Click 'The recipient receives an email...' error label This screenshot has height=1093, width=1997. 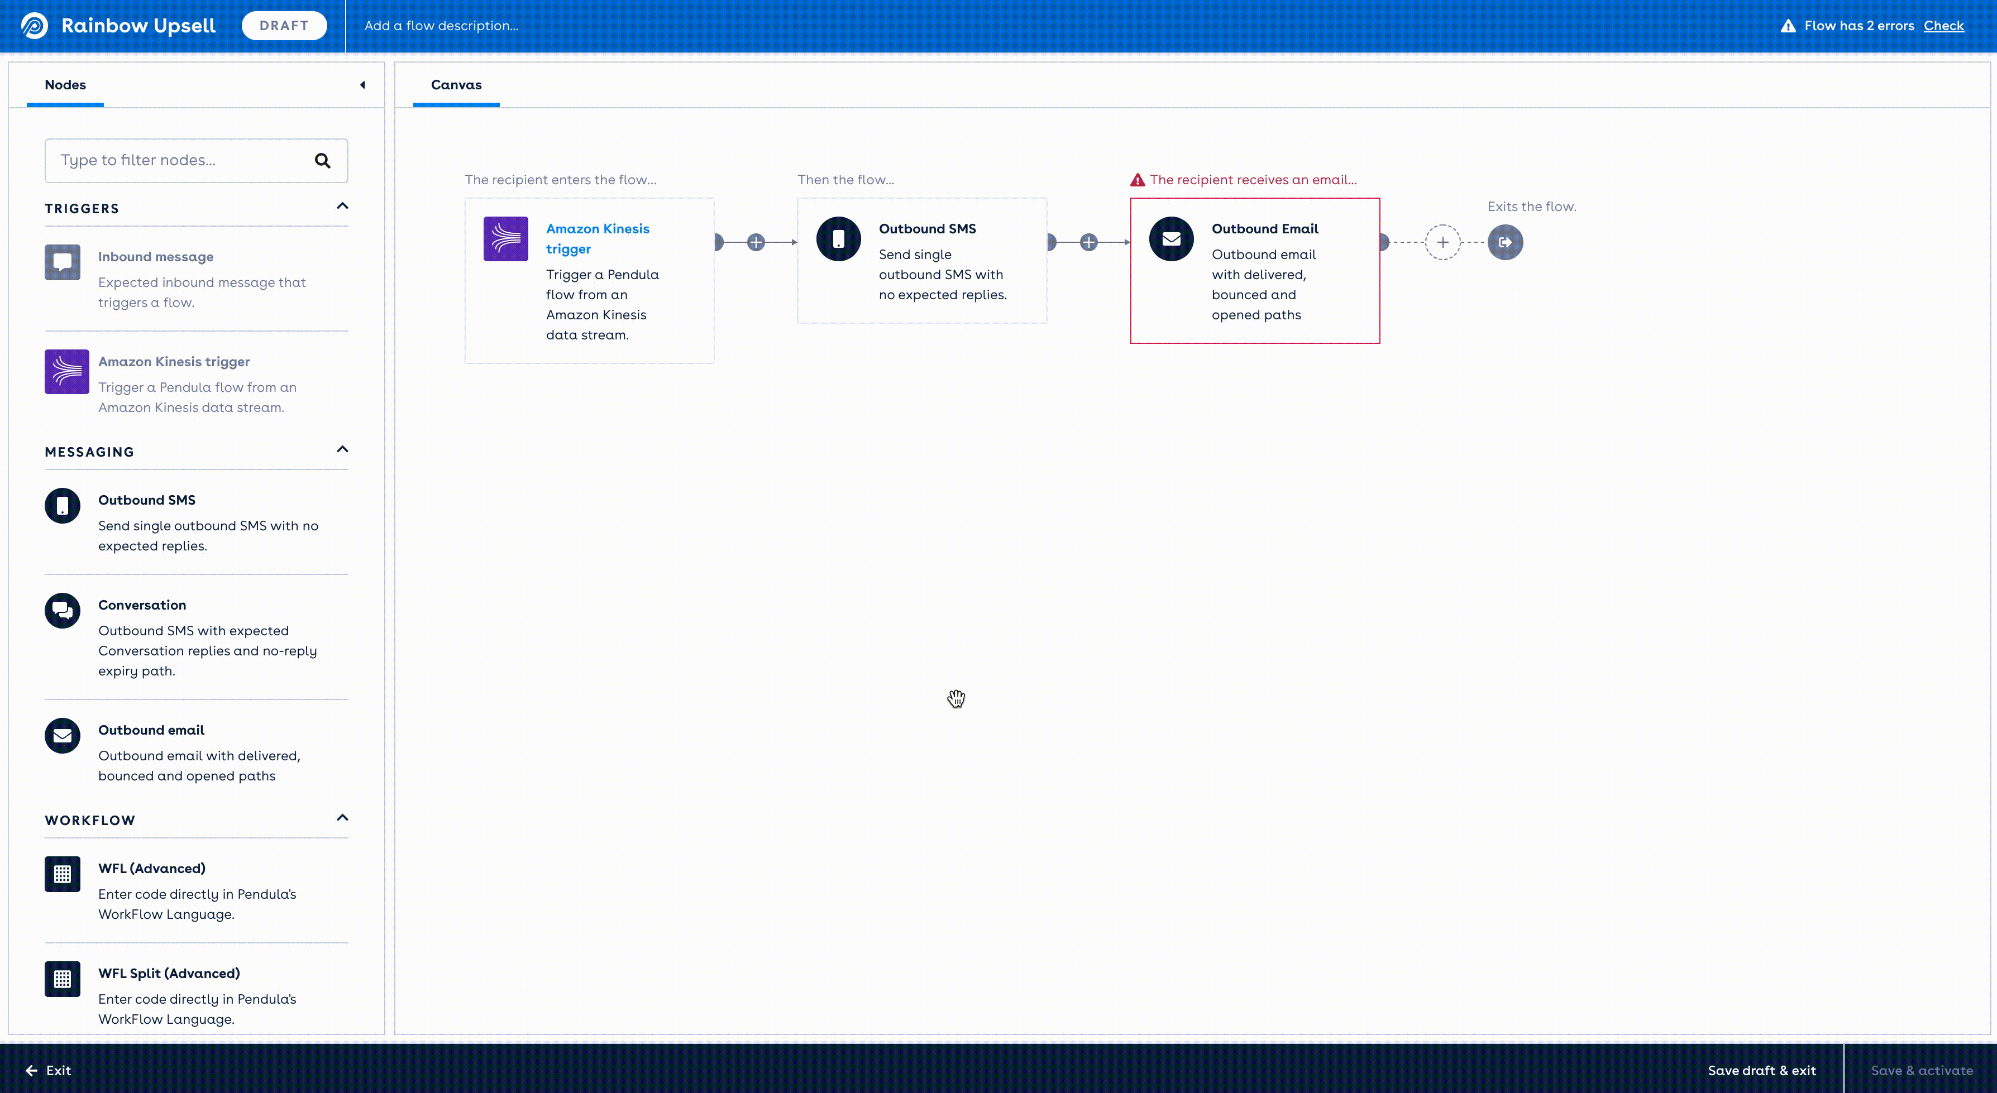click(1253, 180)
